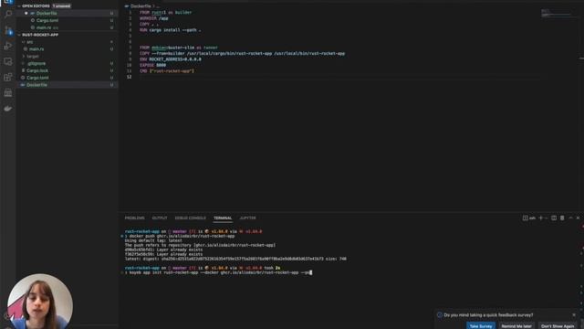
Task: Maximize the terminal panel with the chevron
Action: [570, 218]
